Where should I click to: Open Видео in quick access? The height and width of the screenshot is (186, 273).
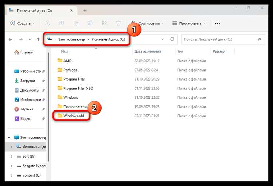(x=22, y=118)
